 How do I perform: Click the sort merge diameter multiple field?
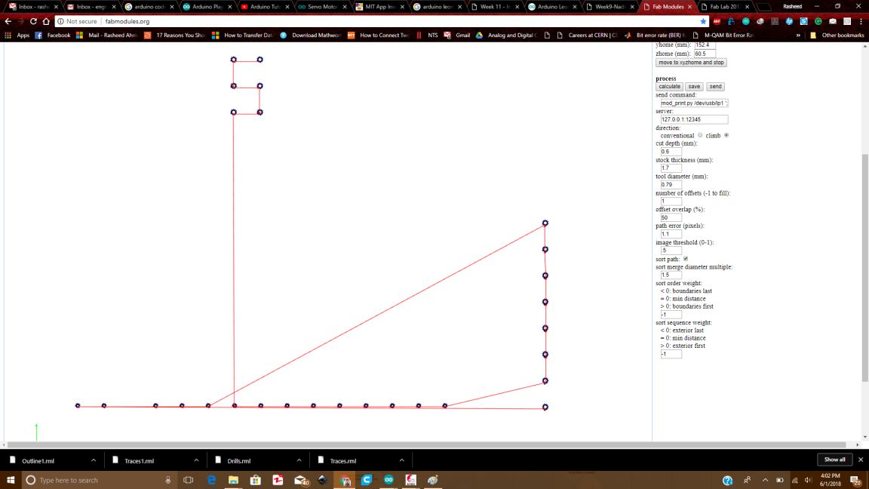671,275
